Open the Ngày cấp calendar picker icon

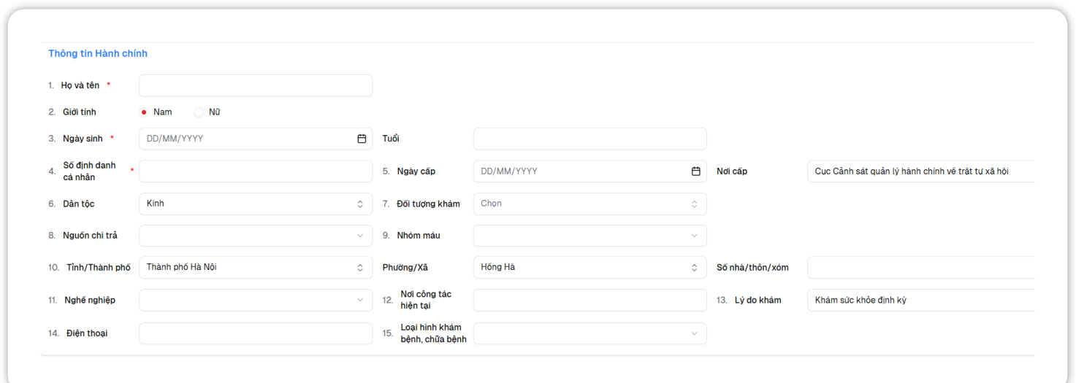695,171
